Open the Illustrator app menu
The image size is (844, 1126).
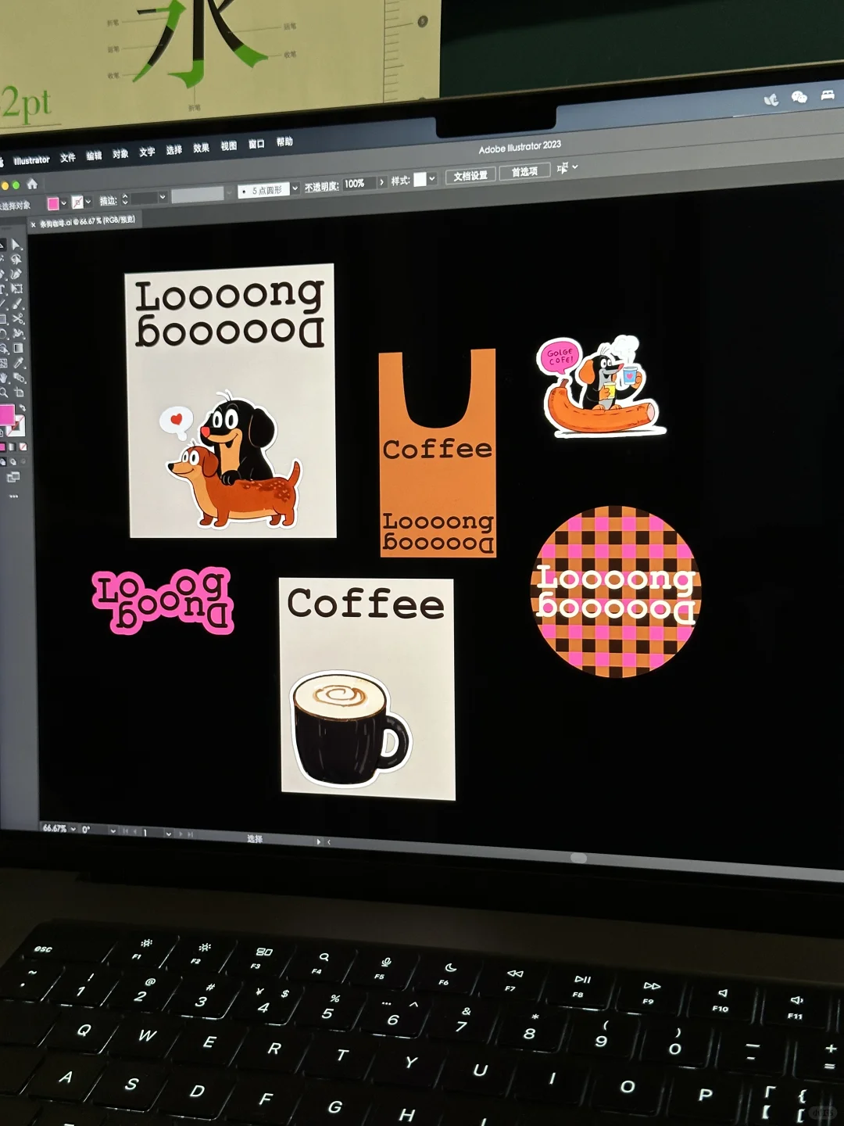[x=31, y=160]
